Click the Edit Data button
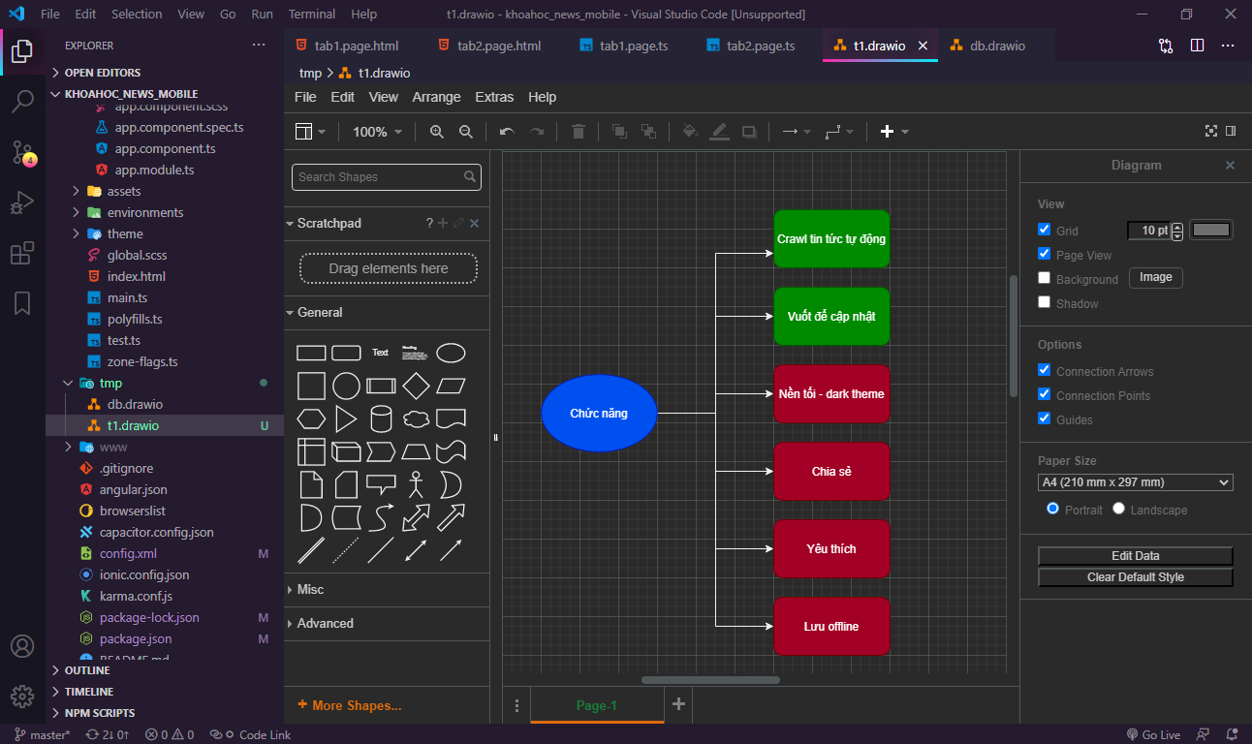Image resolution: width=1252 pixels, height=744 pixels. click(1136, 556)
